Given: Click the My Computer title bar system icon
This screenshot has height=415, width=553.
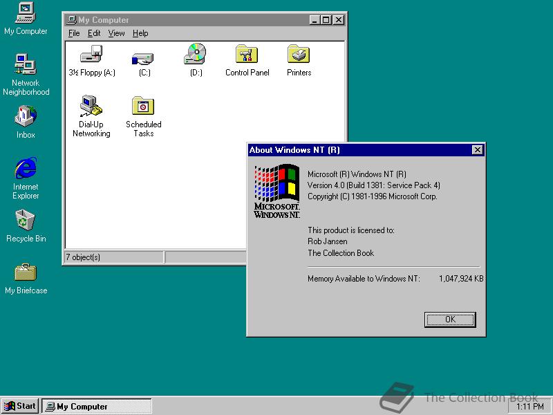Looking at the screenshot, I should 72,20.
